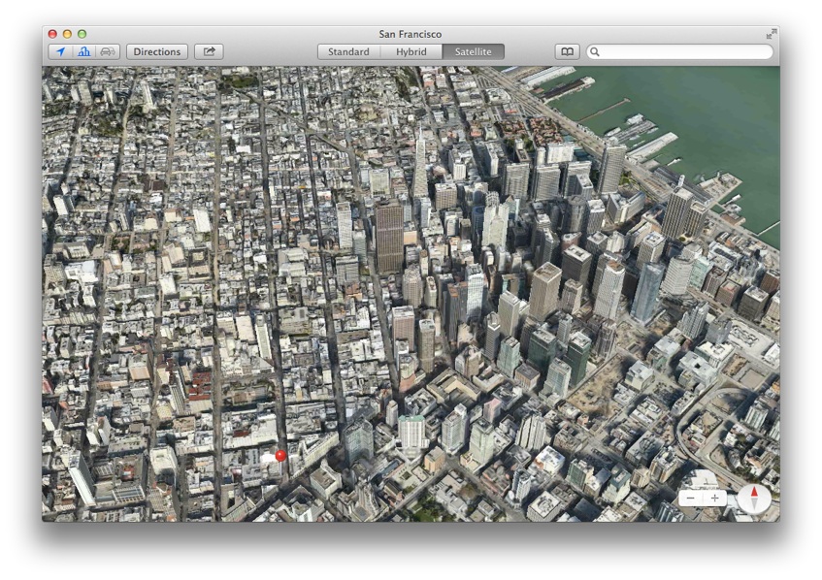Focus the map search field

click(x=684, y=51)
